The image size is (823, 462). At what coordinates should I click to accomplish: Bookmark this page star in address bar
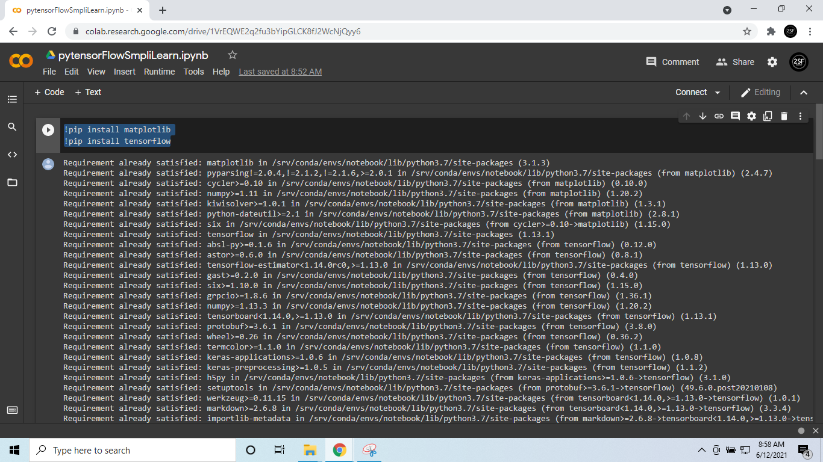[x=747, y=31]
